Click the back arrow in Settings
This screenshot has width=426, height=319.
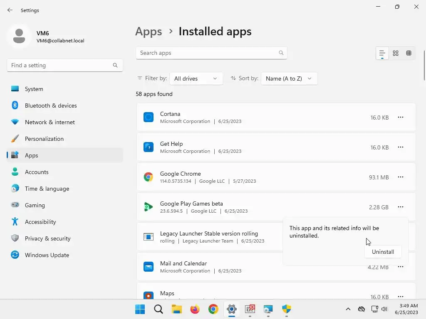(10, 10)
